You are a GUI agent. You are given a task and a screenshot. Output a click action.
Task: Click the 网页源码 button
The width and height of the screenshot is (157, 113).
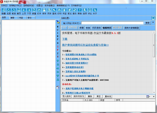(x=96, y=28)
